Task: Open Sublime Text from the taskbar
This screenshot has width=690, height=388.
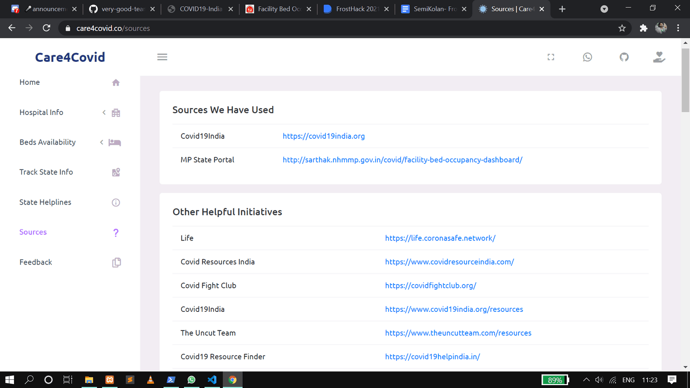Action: tap(130, 380)
